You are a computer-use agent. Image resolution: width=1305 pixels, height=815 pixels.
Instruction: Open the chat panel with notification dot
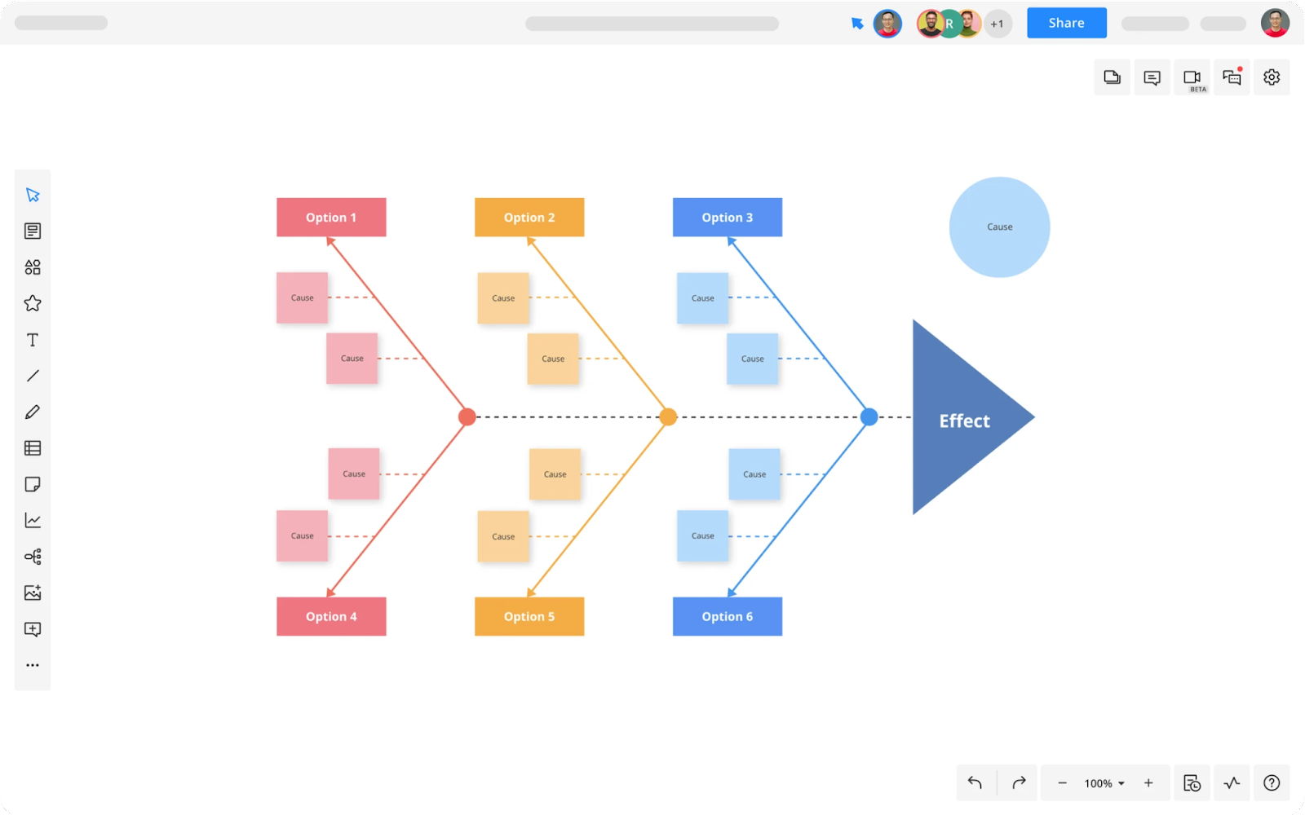click(x=1232, y=77)
